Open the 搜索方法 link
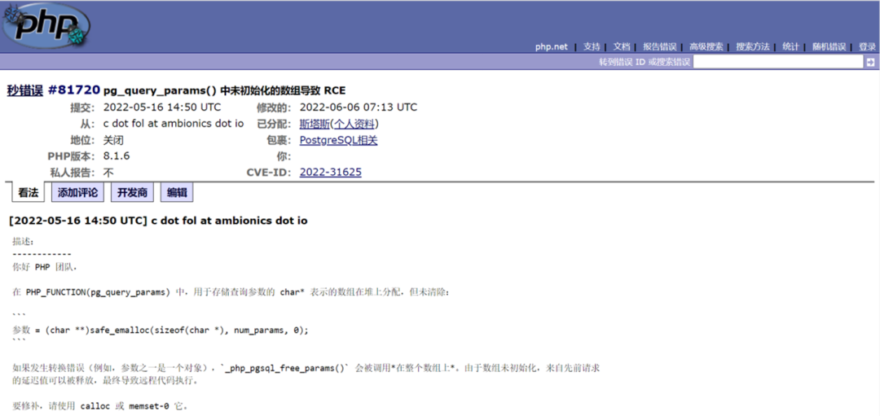880x416 pixels. (753, 47)
